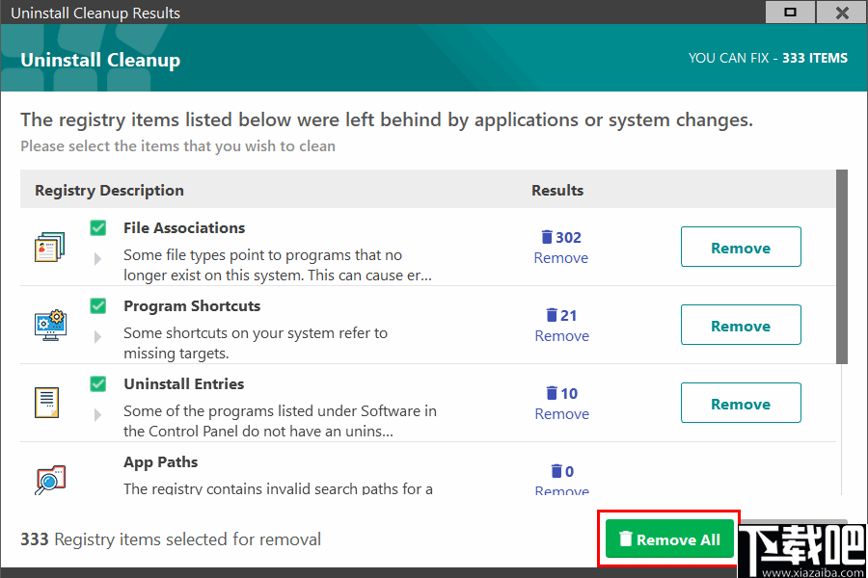Viewport: 868px width, 578px height.
Task: Click the trash icon beside 21
Action: pos(552,315)
